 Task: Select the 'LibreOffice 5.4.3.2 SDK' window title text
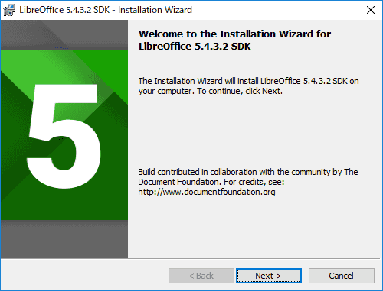64,10
